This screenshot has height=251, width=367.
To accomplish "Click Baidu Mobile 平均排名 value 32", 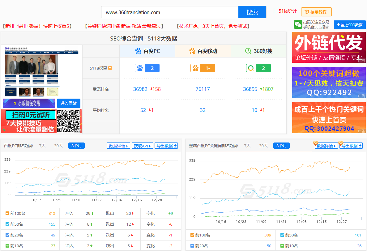I will click(x=203, y=110).
